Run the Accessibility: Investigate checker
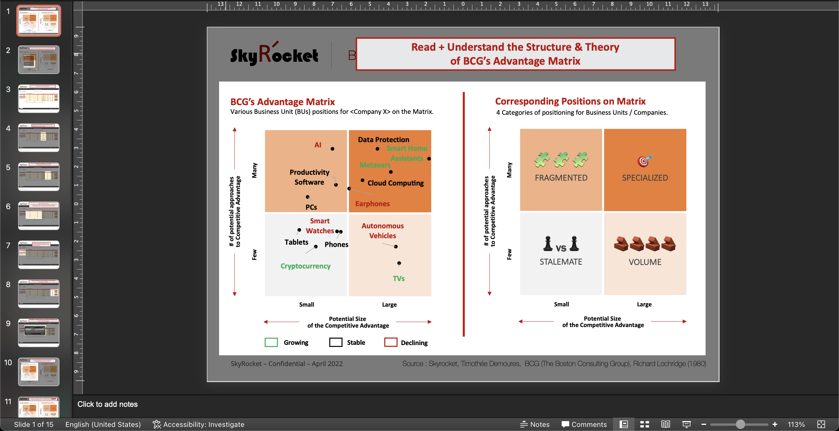This screenshot has height=431, width=839. [x=198, y=424]
